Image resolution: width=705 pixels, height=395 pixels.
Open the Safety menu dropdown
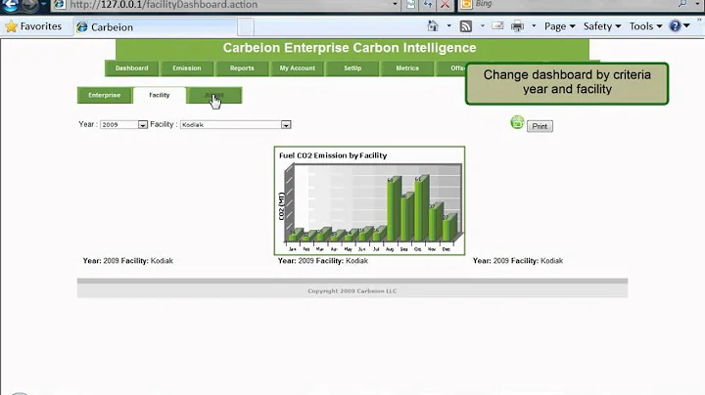602,26
